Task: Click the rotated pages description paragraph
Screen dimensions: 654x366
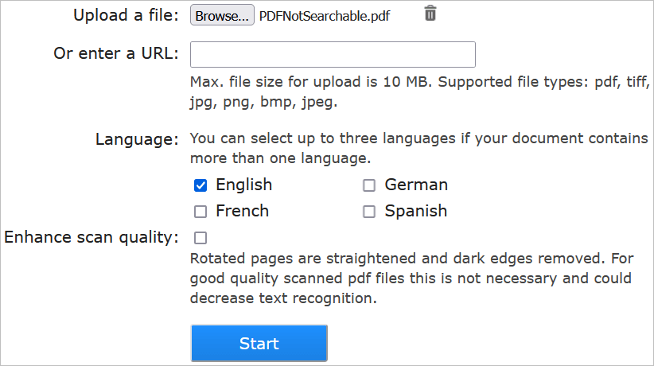Action: (411, 278)
